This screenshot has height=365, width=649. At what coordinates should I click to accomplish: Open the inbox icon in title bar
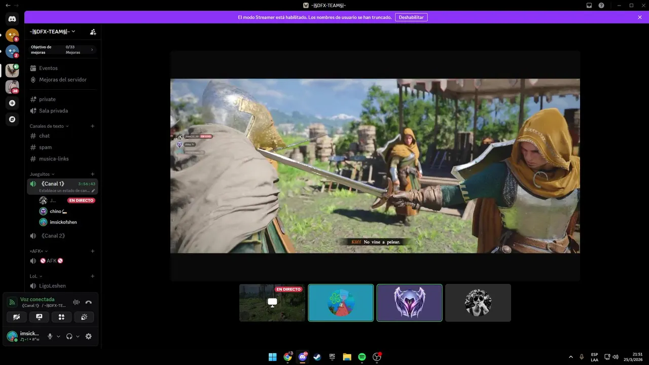point(589,5)
